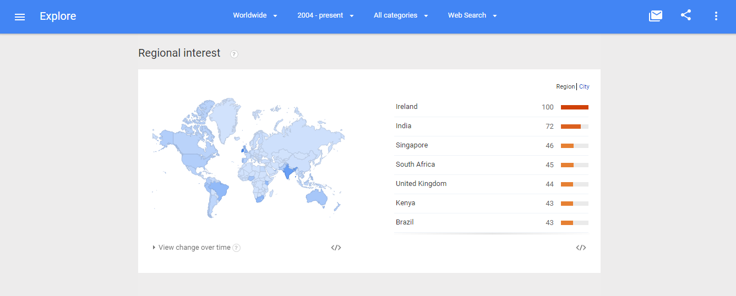This screenshot has height=296, width=736.
Task: Open the Web Search type dropdown
Action: click(x=473, y=15)
